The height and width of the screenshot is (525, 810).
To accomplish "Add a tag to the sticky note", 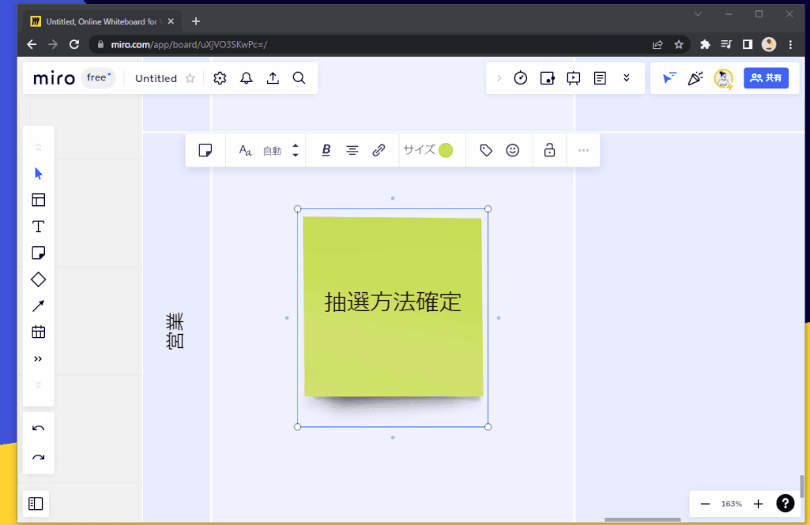I will 486,150.
